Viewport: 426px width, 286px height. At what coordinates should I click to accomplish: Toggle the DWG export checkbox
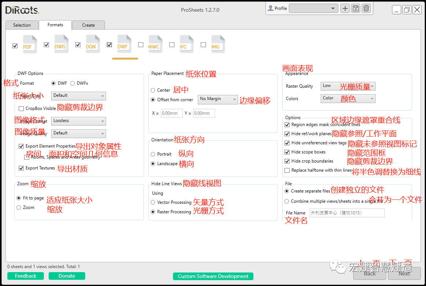(46, 45)
